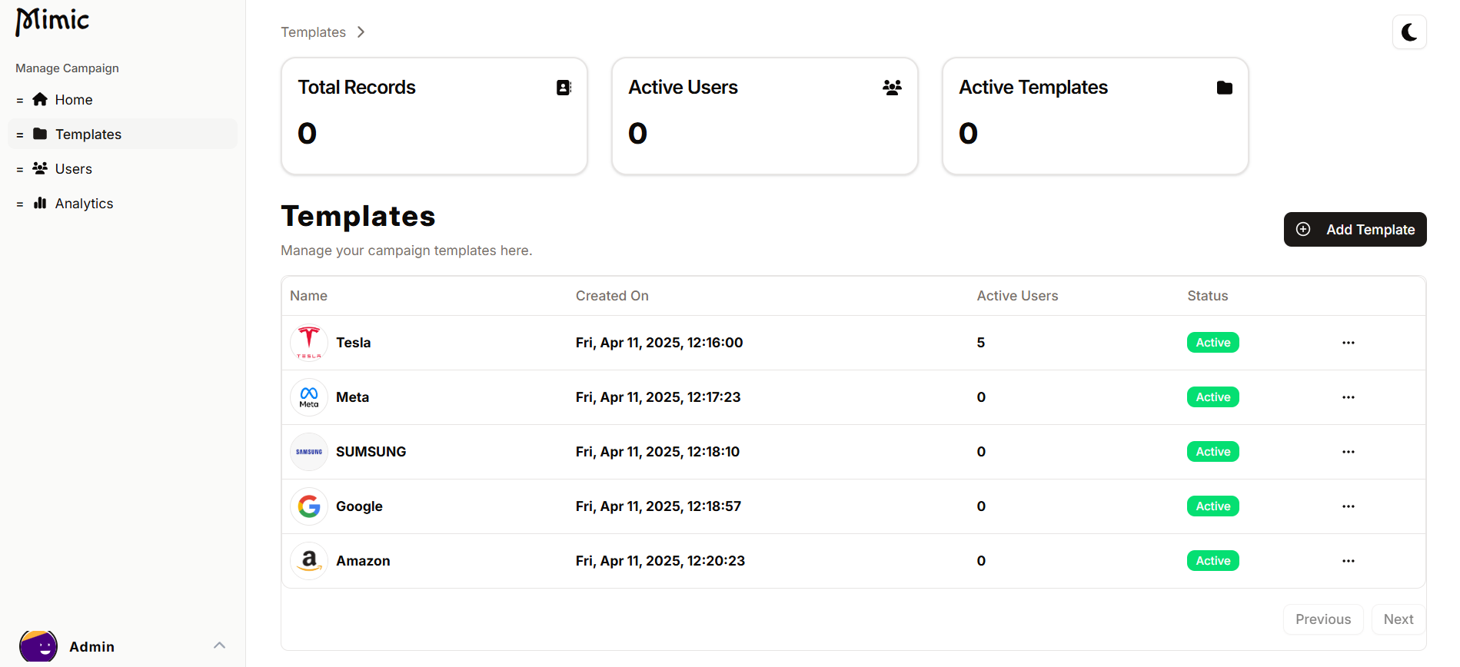Click the Total Records contact card icon
The width and height of the screenshot is (1460, 667).
564,88
